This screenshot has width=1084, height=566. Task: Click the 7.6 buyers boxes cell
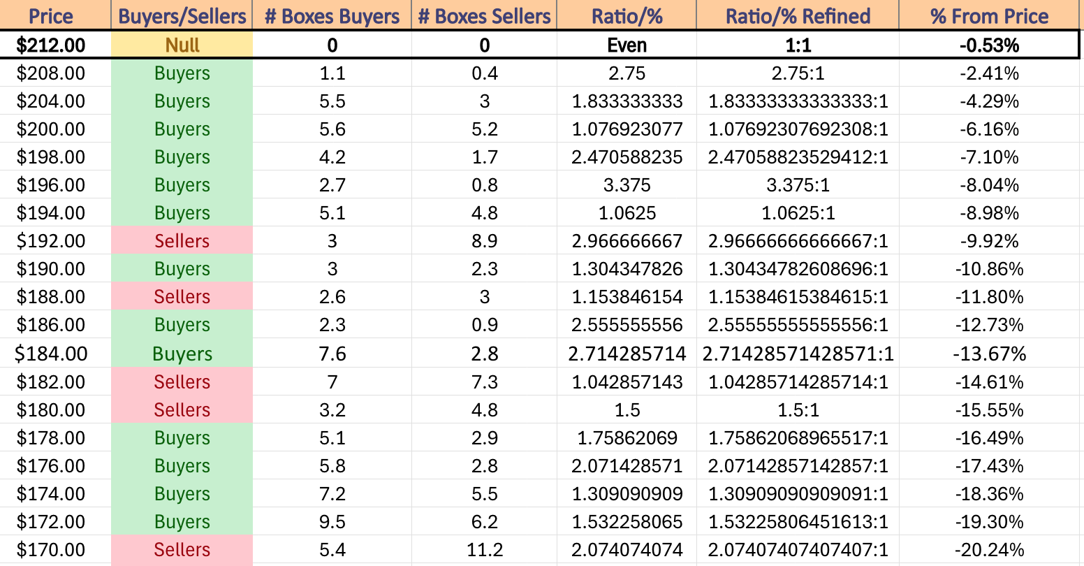[x=332, y=353]
